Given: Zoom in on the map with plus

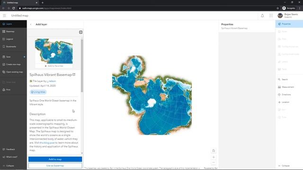Looking at the screenshot, I should [214, 157].
